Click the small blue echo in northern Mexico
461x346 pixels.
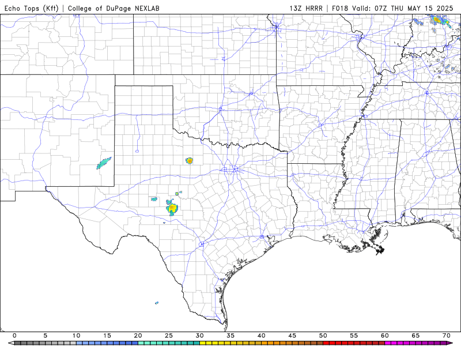click(x=157, y=303)
